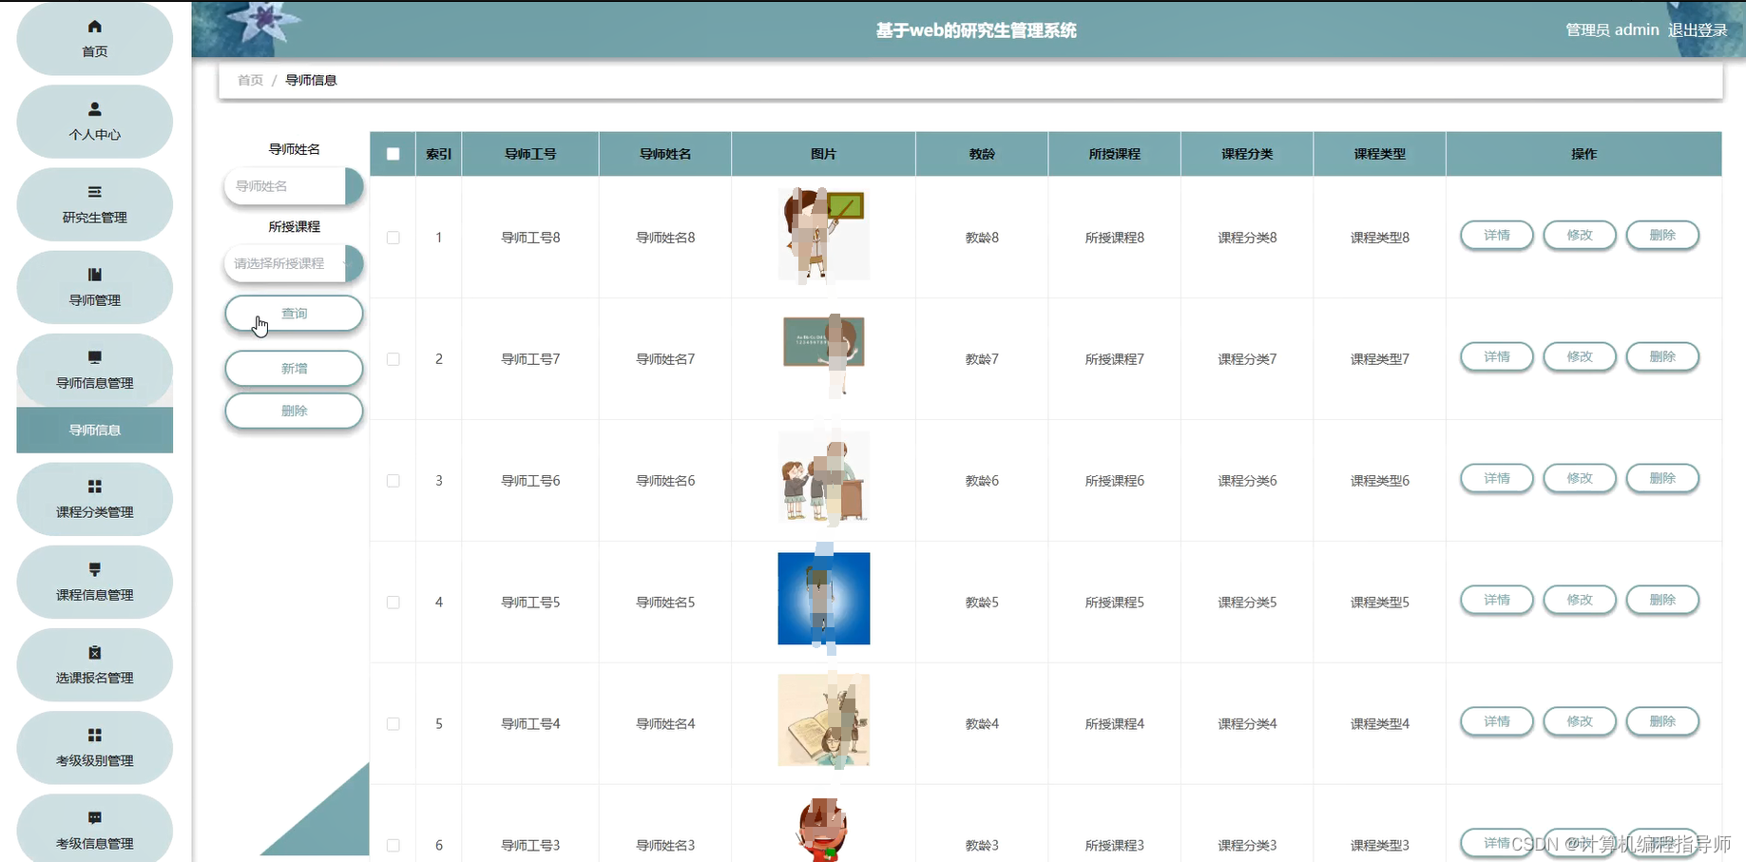Click the flower logo in header

pyautogui.click(x=266, y=23)
